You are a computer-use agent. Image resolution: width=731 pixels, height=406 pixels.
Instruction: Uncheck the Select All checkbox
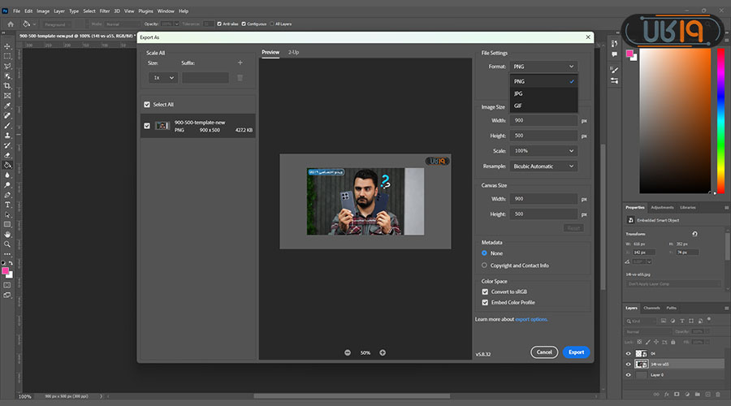147,105
